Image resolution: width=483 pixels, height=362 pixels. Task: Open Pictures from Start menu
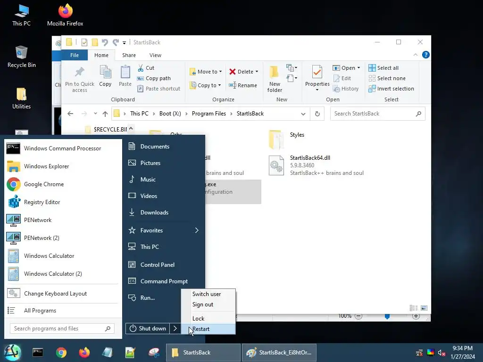(x=164, y=163)
